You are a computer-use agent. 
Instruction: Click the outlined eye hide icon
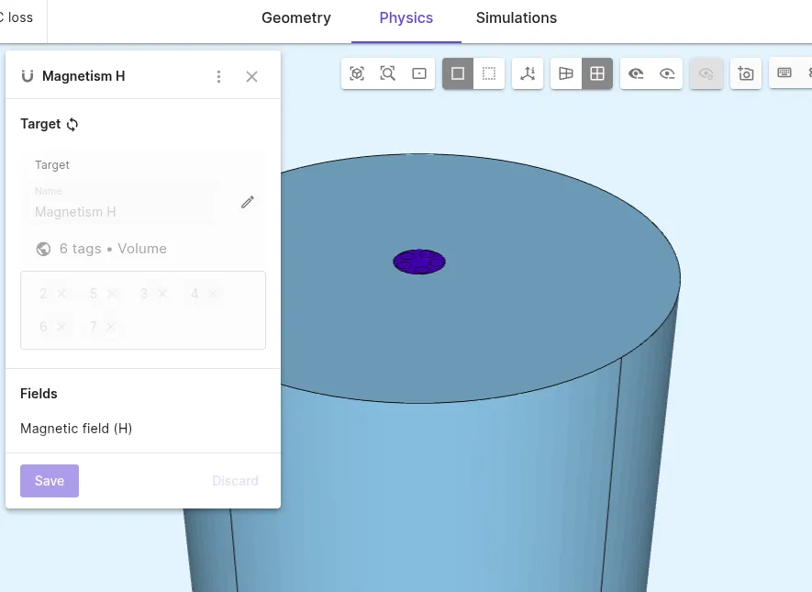[x=667, y=73]
